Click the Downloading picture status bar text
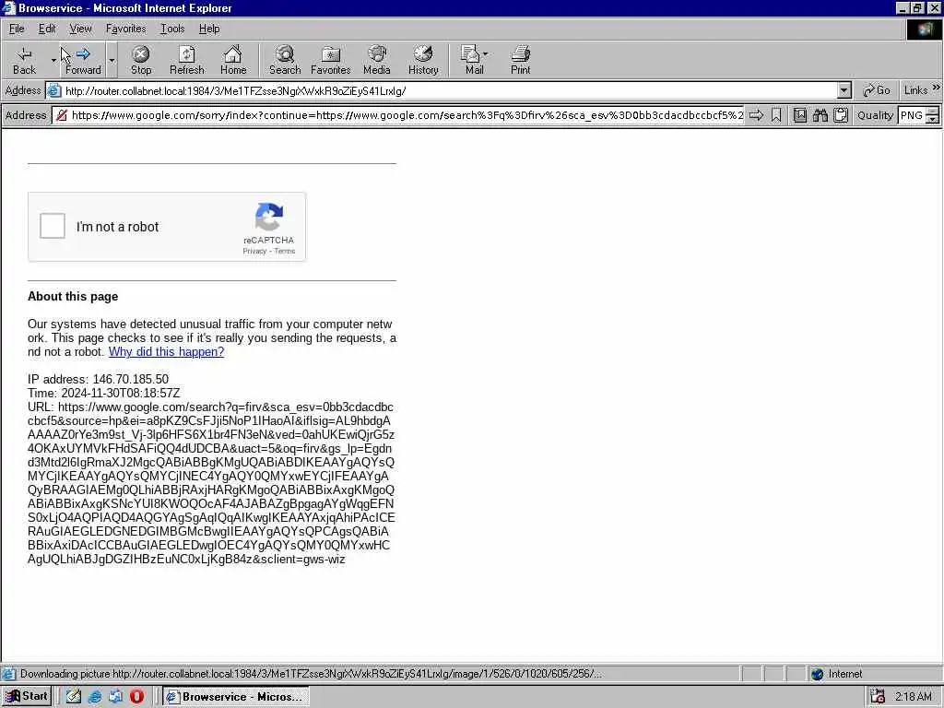944x708 pixels. click(311, 674)
